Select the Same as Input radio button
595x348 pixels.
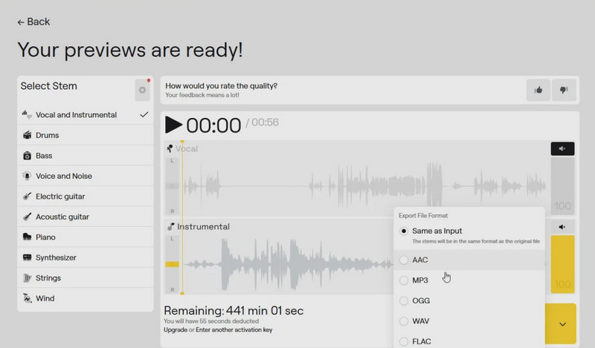404,232
